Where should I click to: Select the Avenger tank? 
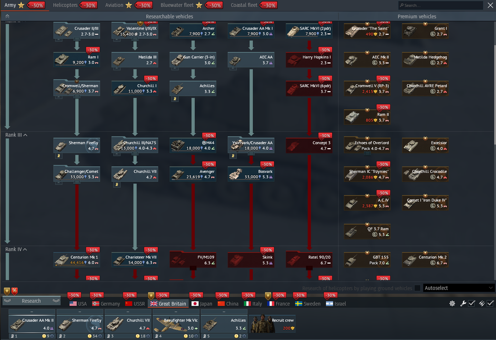(x=193, y=174)
